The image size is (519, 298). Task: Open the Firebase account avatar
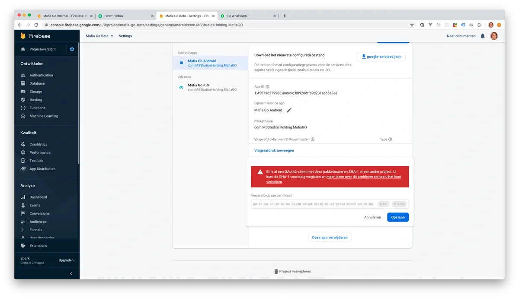coord(494,36)
